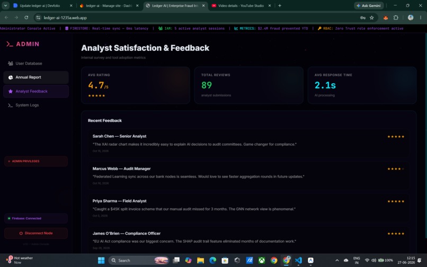Image resolution: width=427 pixels, height=267 pixels.
Task: Expand the tab search dropdown
Action: point(5,5)
